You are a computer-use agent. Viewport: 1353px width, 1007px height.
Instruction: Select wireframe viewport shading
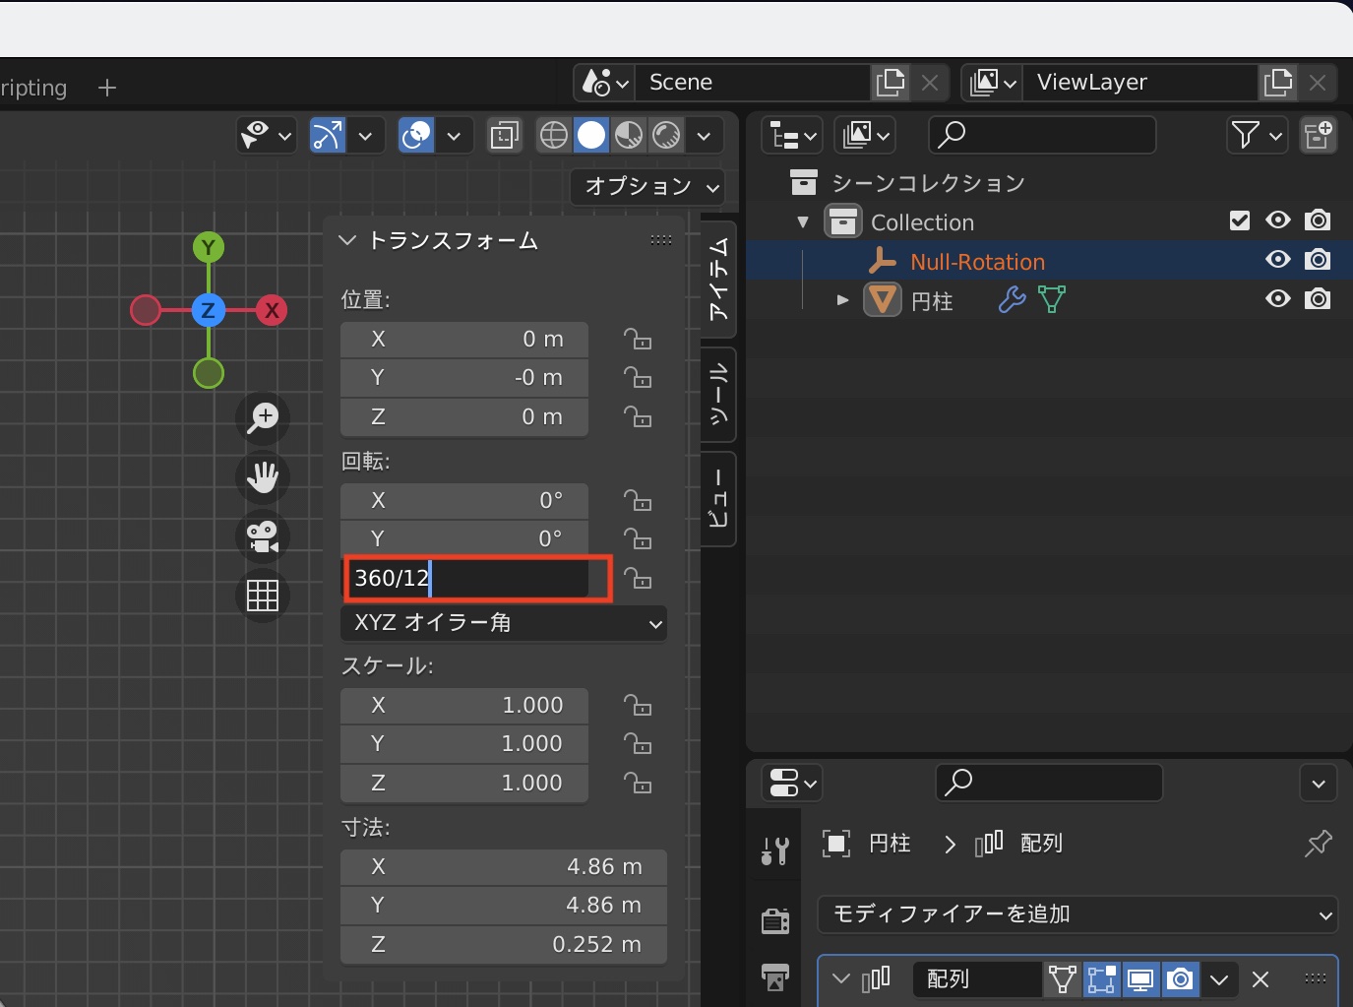(x=554, y=135)
